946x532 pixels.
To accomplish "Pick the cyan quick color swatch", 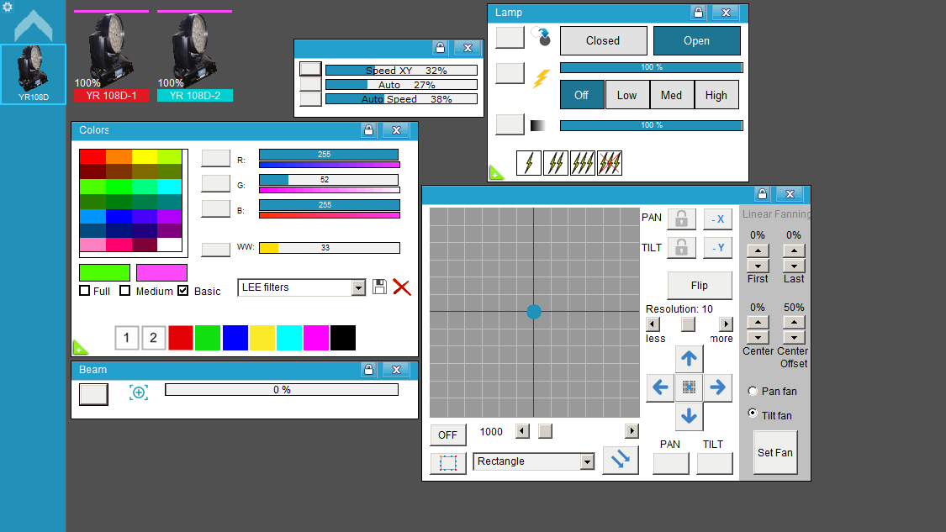I will pos(289,338).
